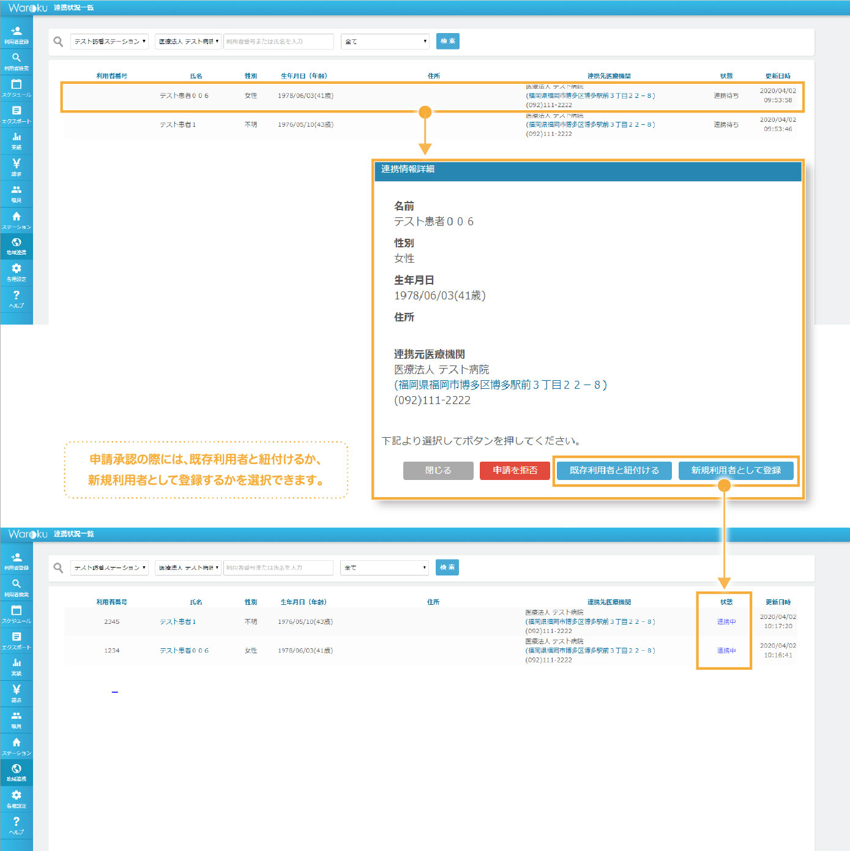This screenshot has height=851, width=850.
Task: Click 利用者検索 magnifier icon in upper sidebar
Action: pyautogui.click(x=17, y=61)
